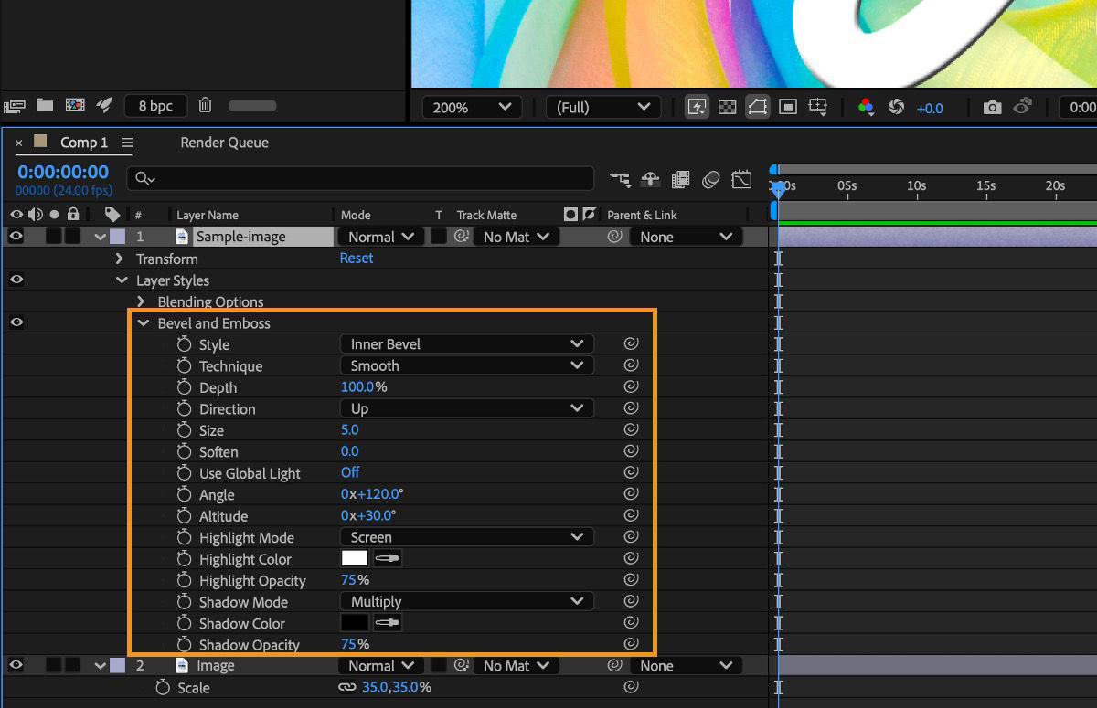The width and height of the screenshot is (1097, 708).
Task: Click the Show Channel RGB icon
Action: point(866,107)
